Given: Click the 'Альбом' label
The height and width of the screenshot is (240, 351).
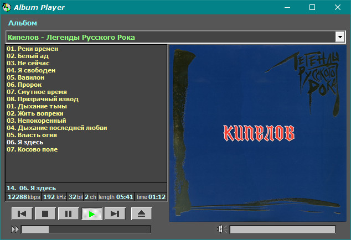Looking at the screenshot, I should pyautogui.click(x=23, y=23).
